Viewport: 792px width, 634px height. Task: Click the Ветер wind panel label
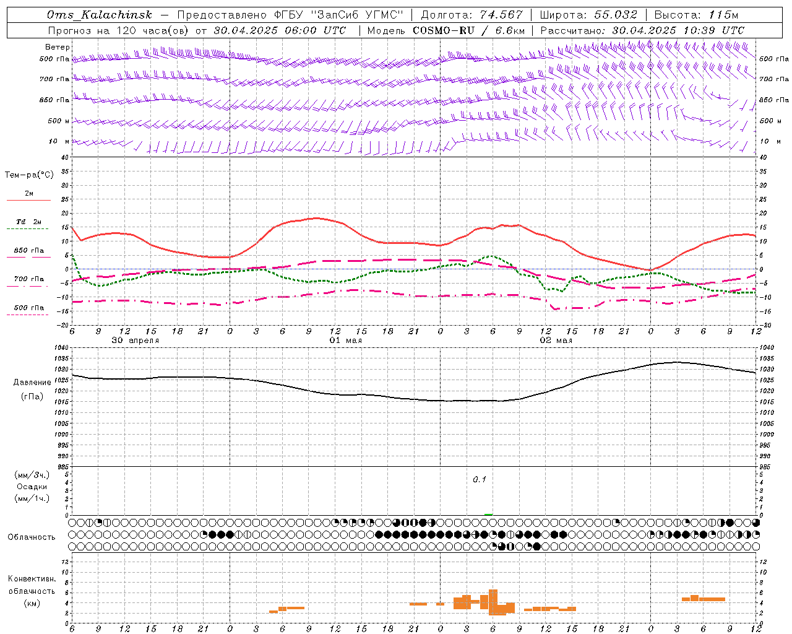57,47
